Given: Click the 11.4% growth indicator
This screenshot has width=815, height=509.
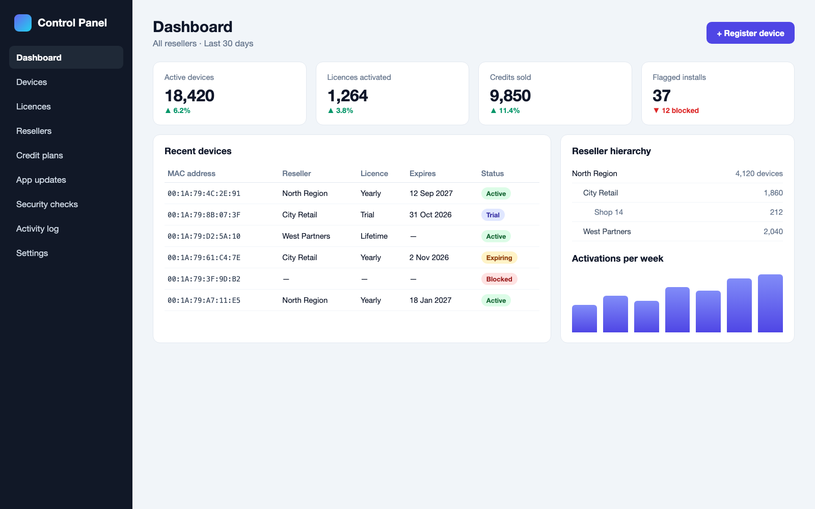Looking at the screenshot, I should (505, 110).
